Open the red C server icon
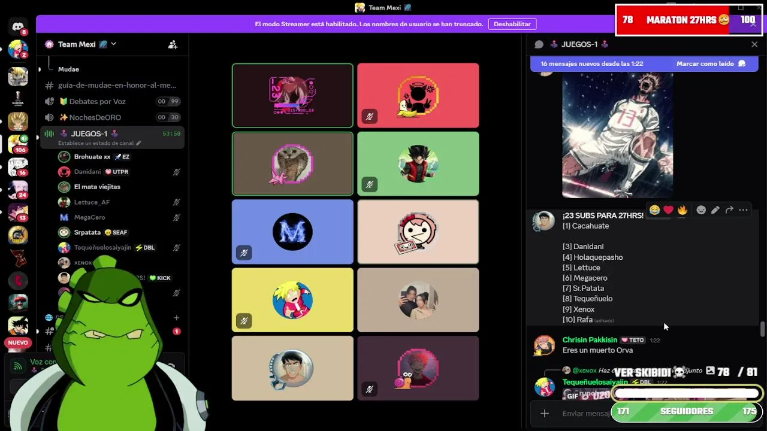 pyautogui.click(x=17, y=280)
